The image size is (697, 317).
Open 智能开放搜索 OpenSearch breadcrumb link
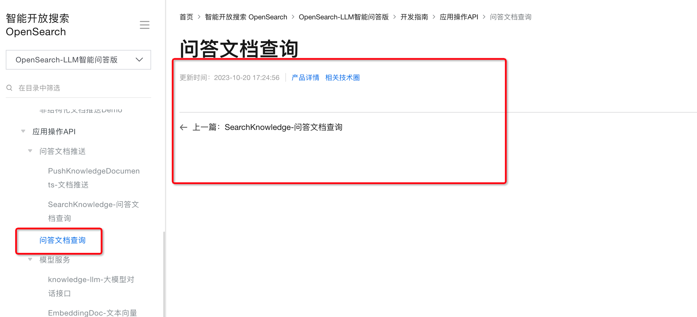(x=246, y=17)
